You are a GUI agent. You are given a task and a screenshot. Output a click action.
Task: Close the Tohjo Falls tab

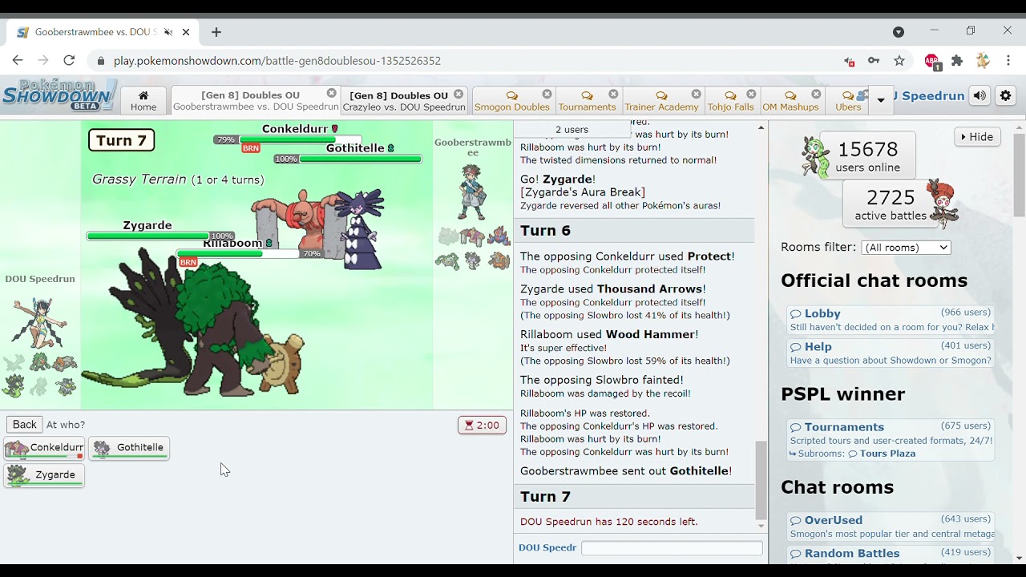tap(751, 94)
